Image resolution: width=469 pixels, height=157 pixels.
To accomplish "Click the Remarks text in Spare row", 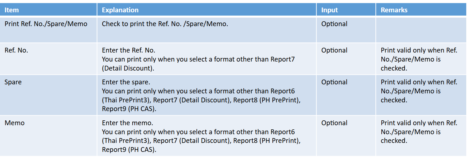I will tap(419, 91).
